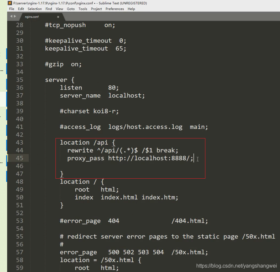Click 'server_name' directive text
The height and width of the screenshot is (272, 280).
pyautogui.click(x=80, y=96)
